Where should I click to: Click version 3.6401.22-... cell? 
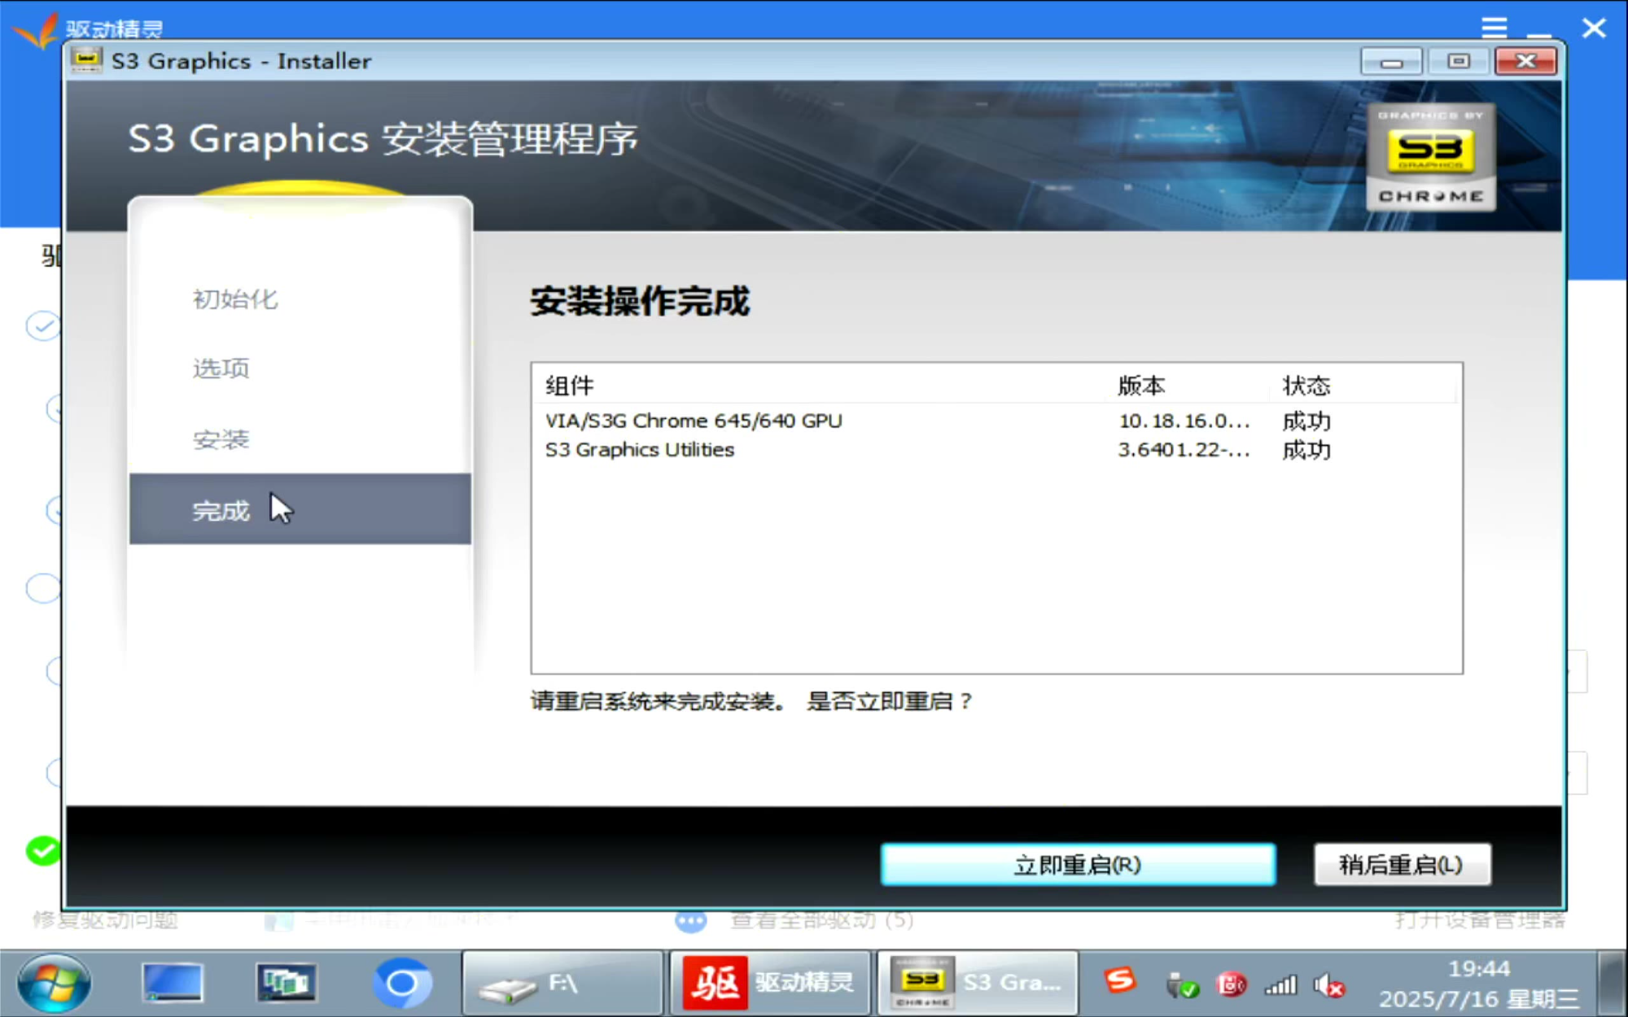(x=1184, y=450)
